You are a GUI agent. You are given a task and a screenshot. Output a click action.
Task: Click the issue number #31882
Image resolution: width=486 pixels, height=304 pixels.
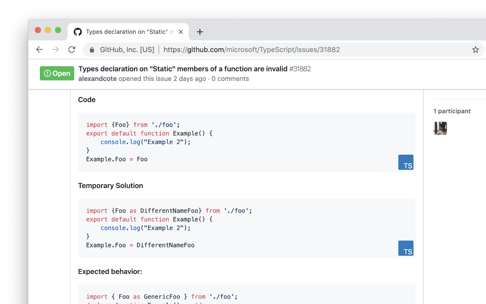[300, 69]
